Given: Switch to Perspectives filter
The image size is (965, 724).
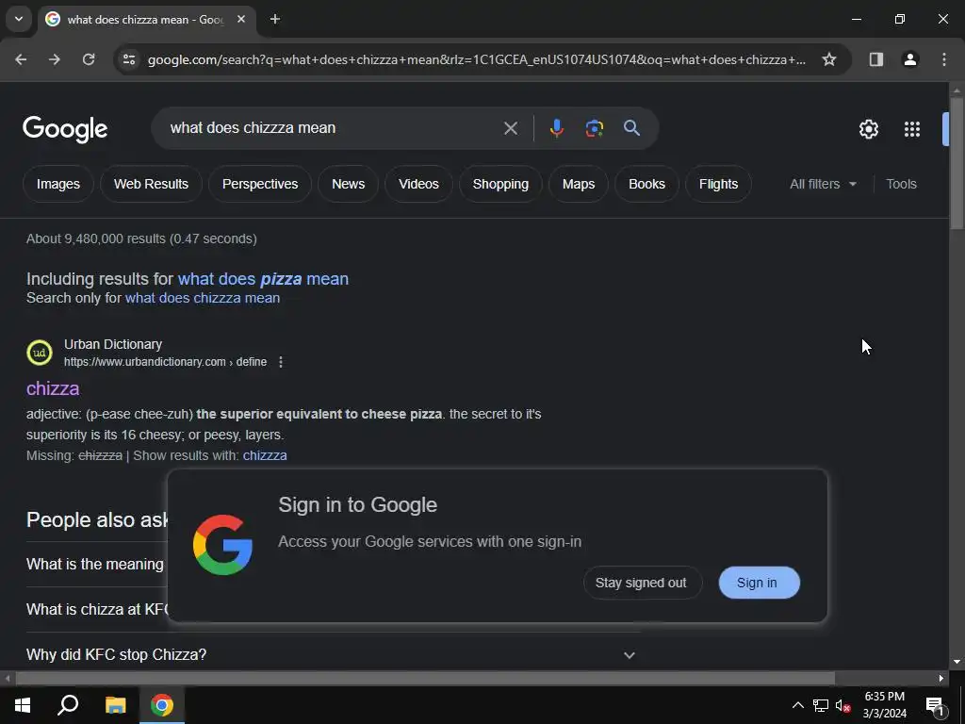Looking at the screenshot, I should [260, 184].
